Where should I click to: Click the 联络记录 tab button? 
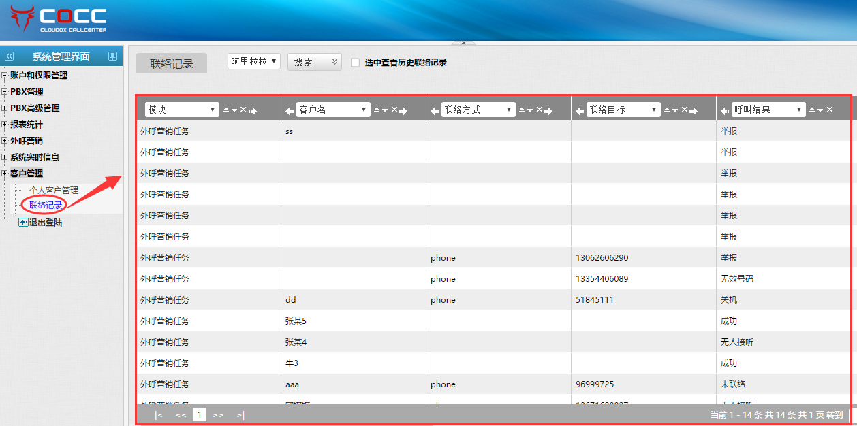coord(172,63)
